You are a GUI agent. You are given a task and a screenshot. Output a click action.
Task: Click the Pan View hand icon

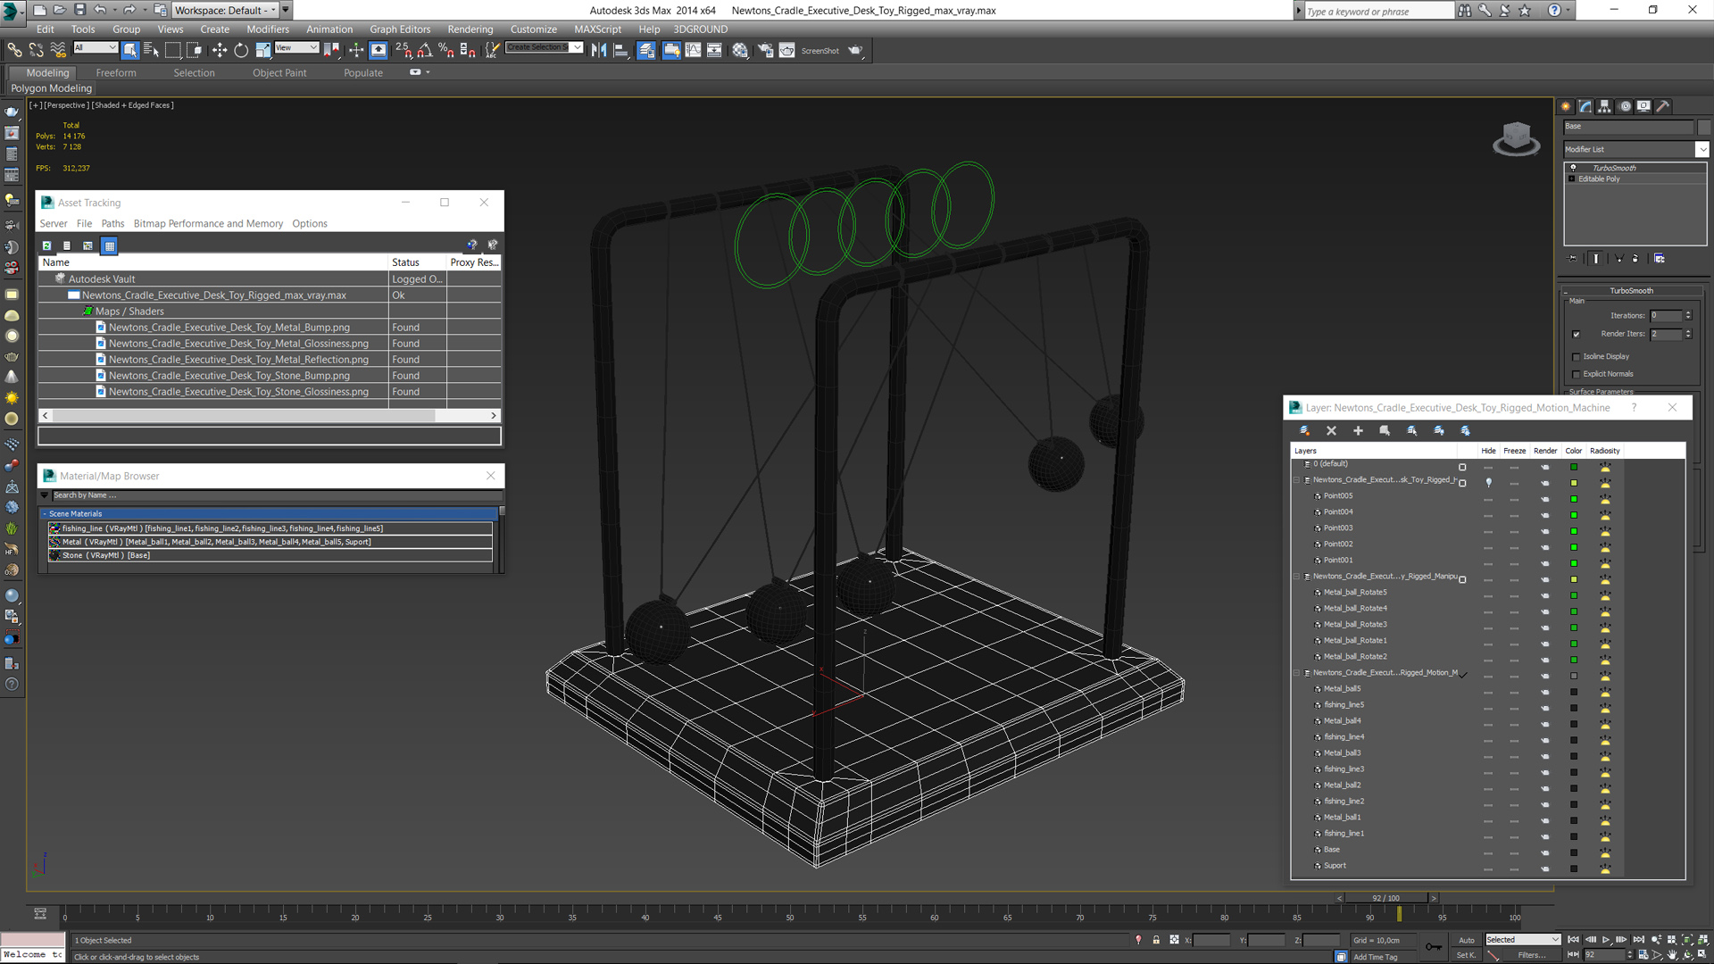(1673, 955)
